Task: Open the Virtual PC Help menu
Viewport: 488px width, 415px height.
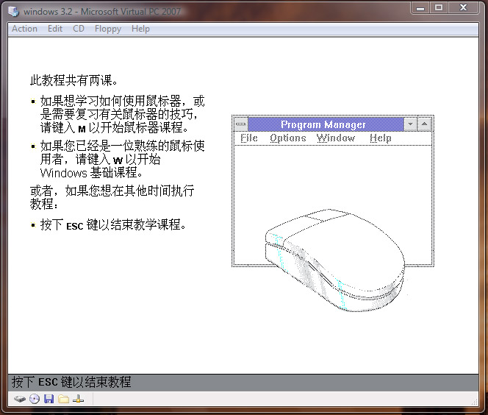Action: 140,29
